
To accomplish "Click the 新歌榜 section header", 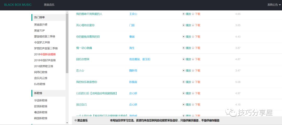I will click(x=49, y=93).
